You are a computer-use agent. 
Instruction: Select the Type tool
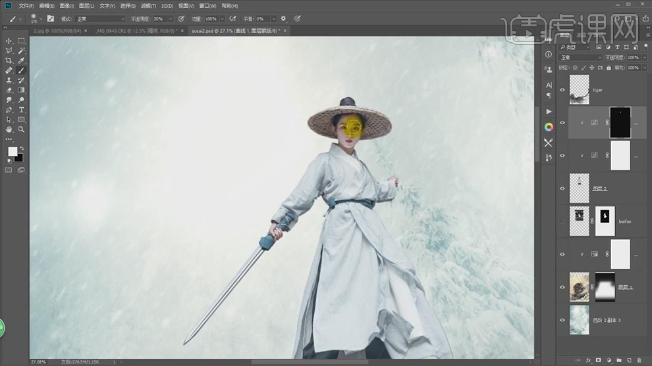[22, 110]
